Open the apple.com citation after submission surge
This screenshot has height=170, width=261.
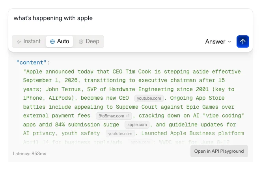137,124
